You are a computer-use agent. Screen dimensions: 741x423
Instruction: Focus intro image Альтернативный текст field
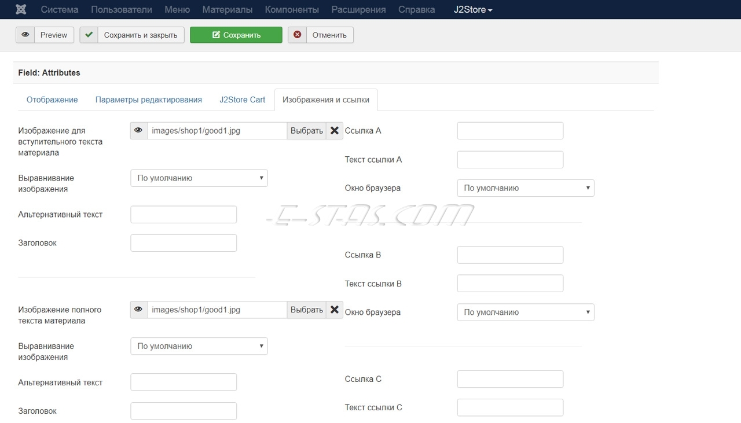click(x=184, y=214)
